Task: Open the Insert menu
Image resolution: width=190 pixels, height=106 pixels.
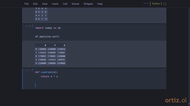Action: (55, 4)
